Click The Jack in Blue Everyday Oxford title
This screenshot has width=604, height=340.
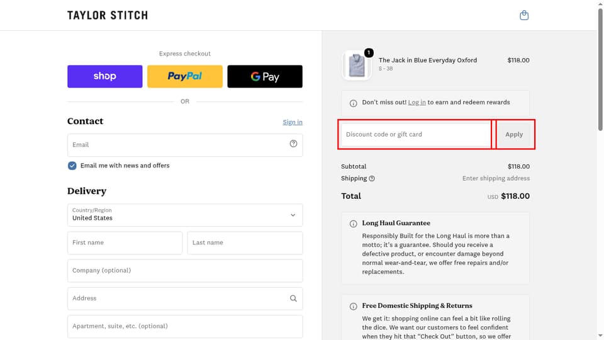428,60
